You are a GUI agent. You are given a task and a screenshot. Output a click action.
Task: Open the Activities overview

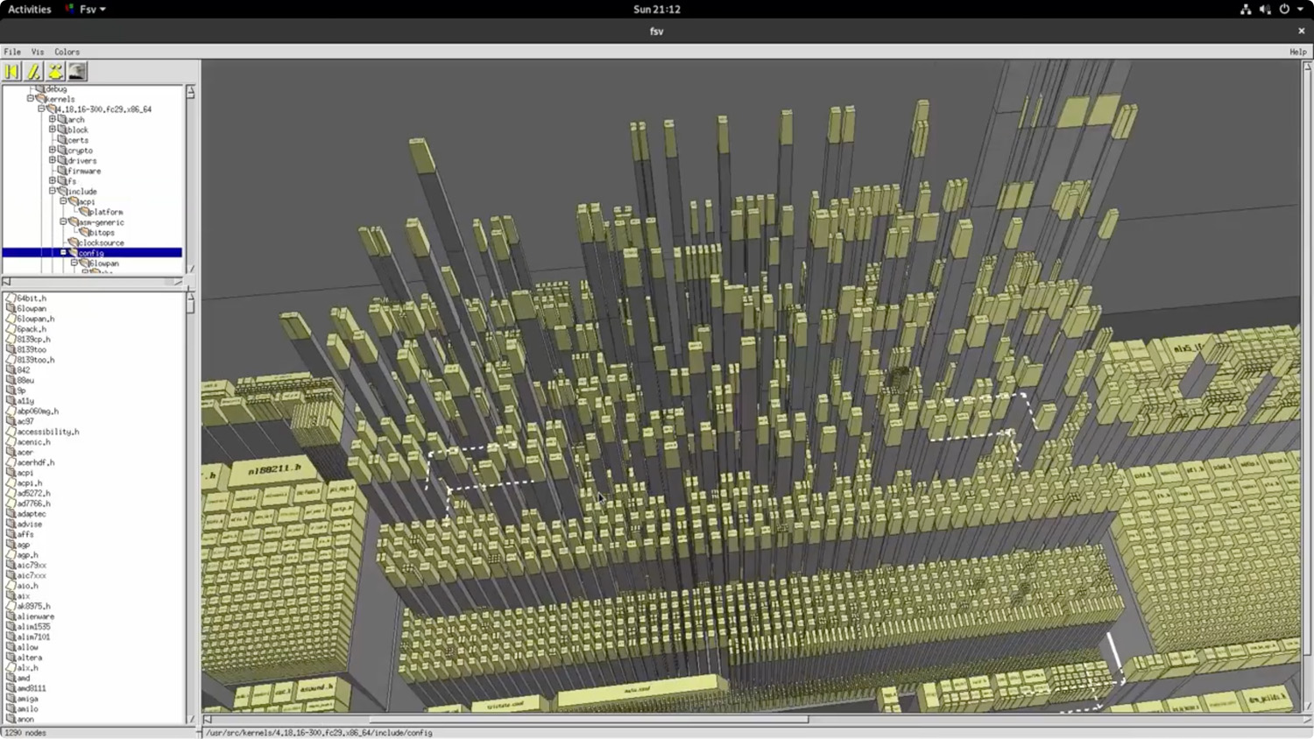coord(30,9)
